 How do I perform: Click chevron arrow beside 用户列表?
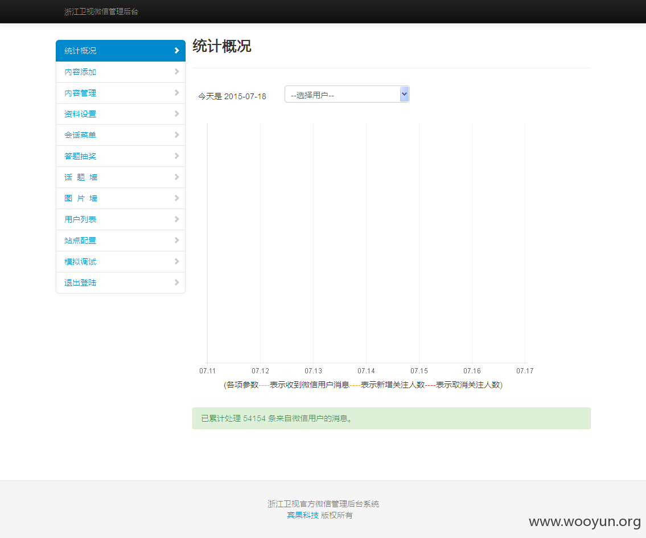[x=177, y=219]
